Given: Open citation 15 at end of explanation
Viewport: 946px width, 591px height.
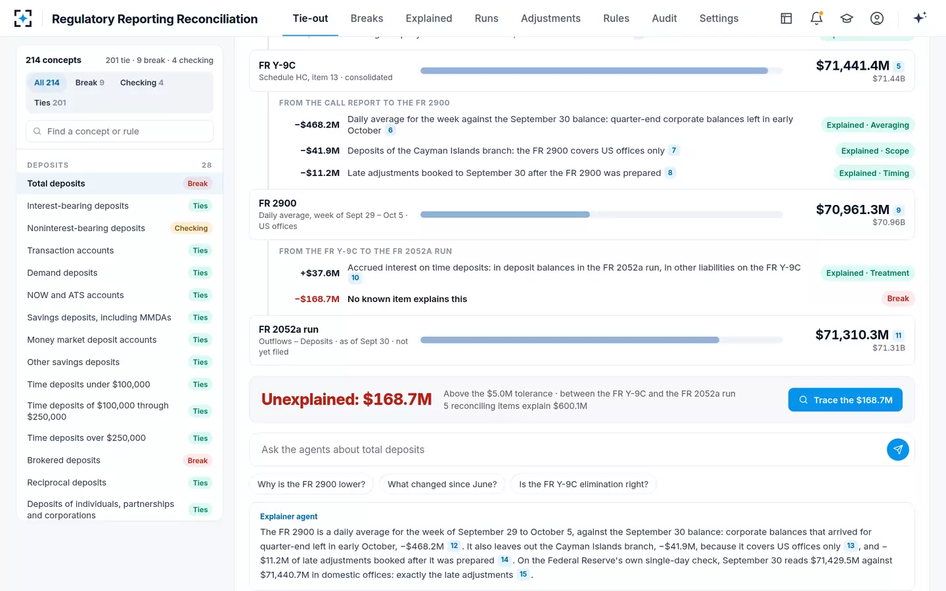Looking at the screenshot, I should click(524, 575).
